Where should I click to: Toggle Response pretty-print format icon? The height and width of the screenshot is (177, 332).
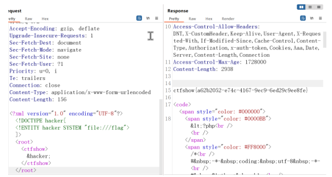pos(303,18)
